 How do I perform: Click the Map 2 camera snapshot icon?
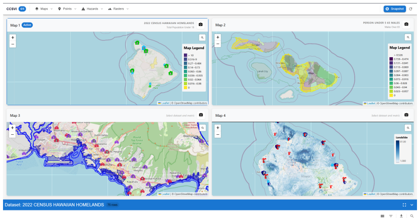click(x=406, y=25)
